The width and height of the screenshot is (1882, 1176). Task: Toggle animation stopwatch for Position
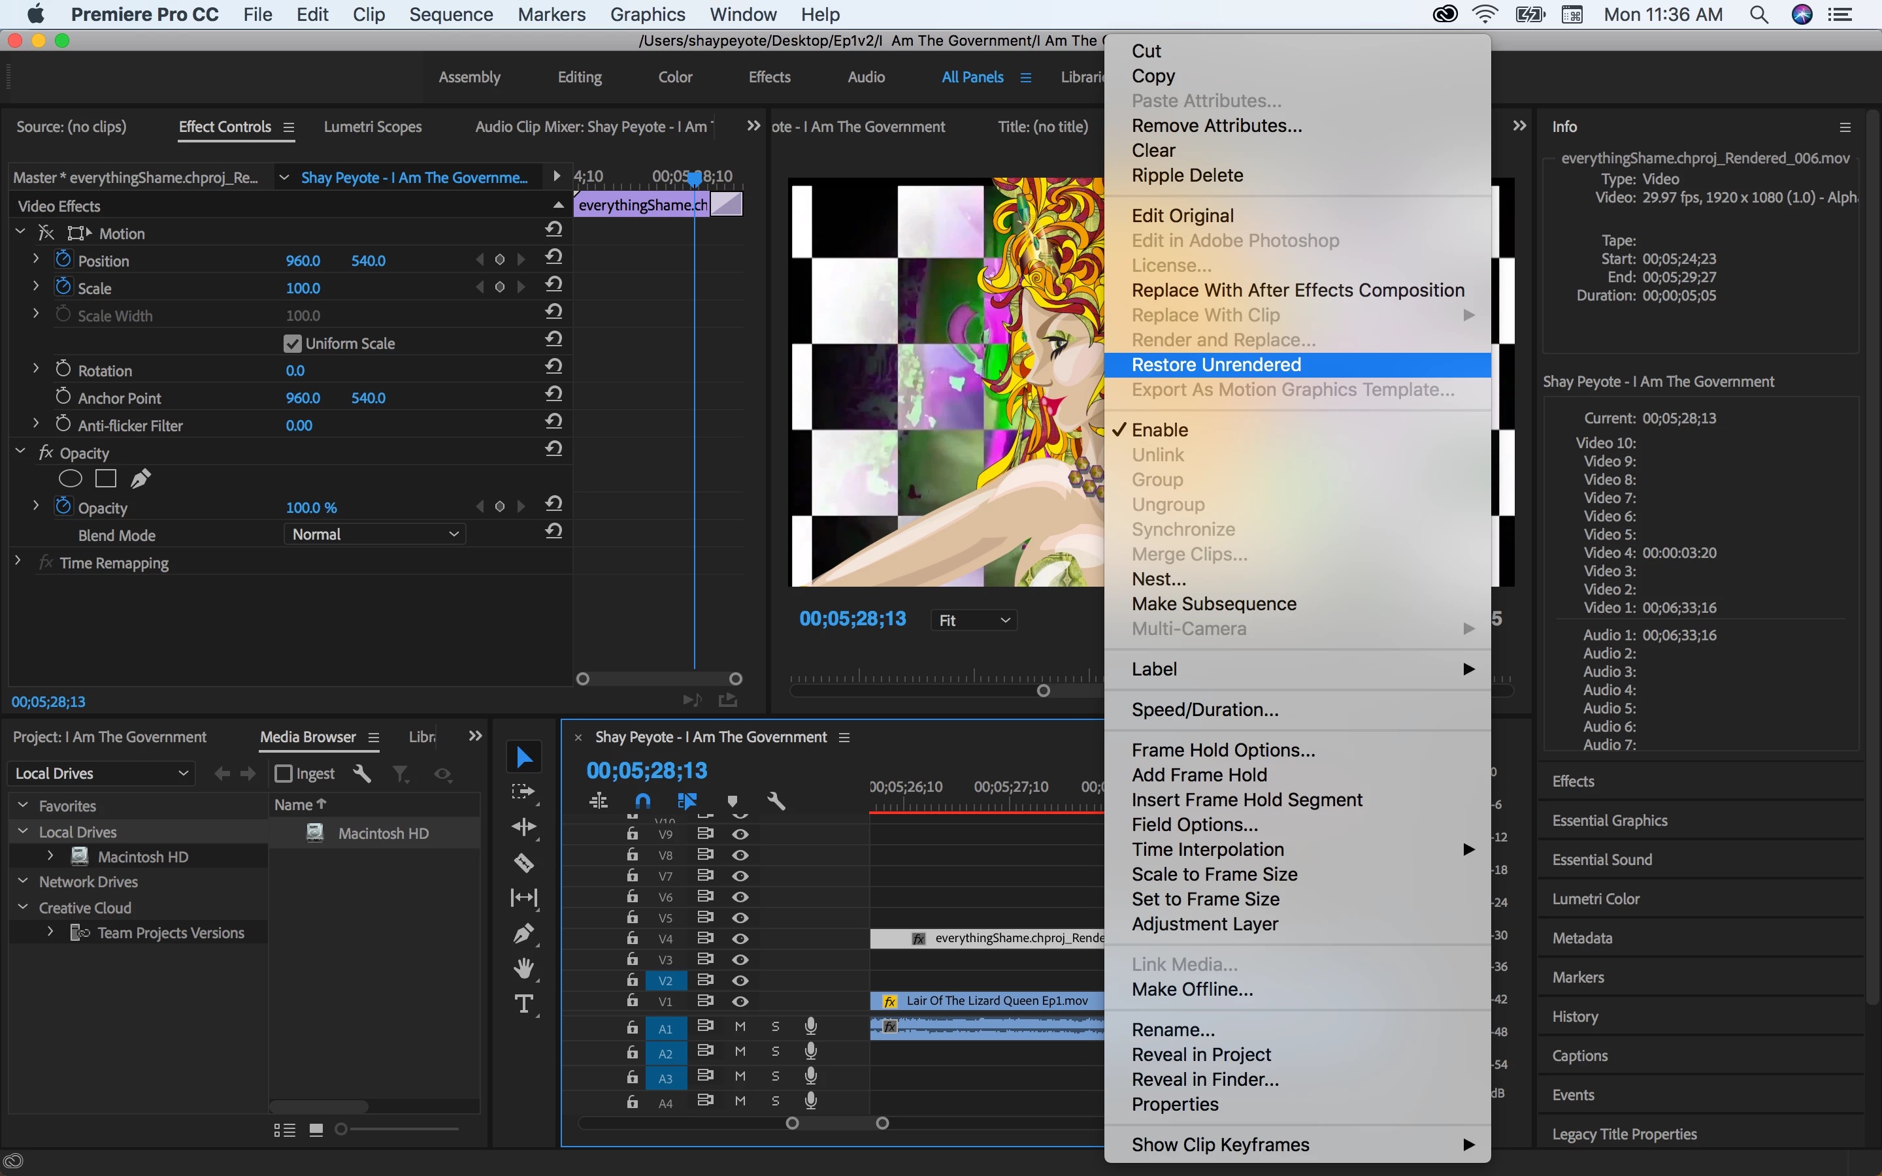tap(63, 259)
